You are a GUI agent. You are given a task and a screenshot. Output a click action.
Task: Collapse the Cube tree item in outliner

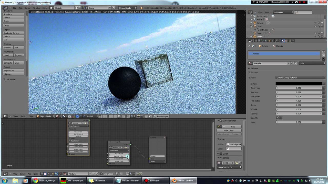pyautogui.click(x=251, y=26)
